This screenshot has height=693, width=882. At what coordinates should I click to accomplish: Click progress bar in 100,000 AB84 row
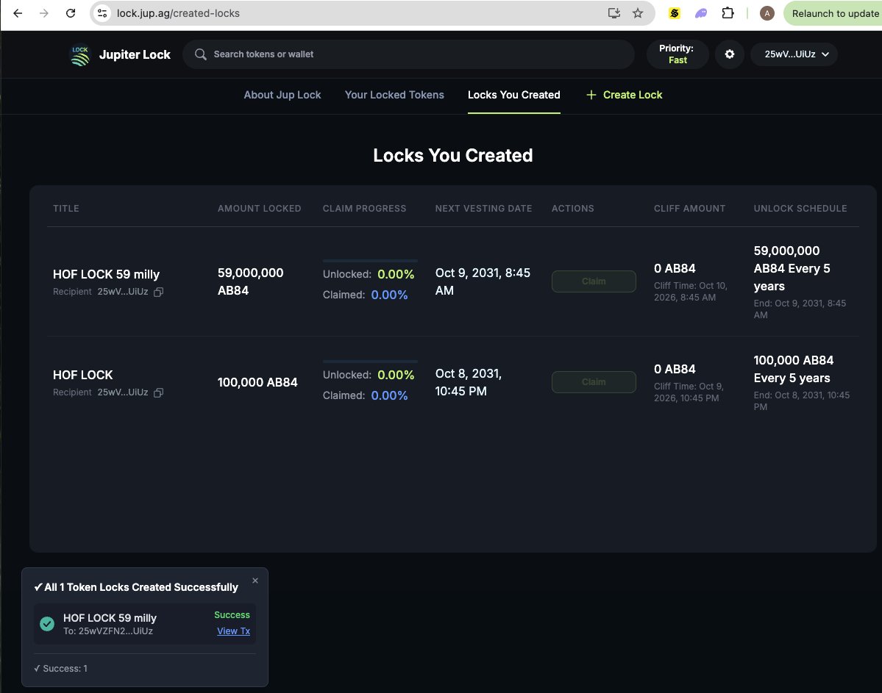tap(370, 362)
